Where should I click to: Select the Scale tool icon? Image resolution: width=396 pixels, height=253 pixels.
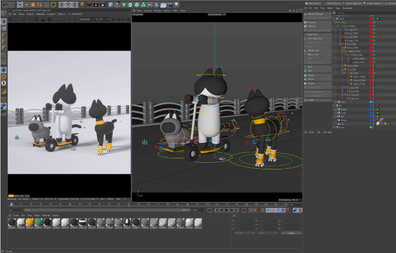33,4
